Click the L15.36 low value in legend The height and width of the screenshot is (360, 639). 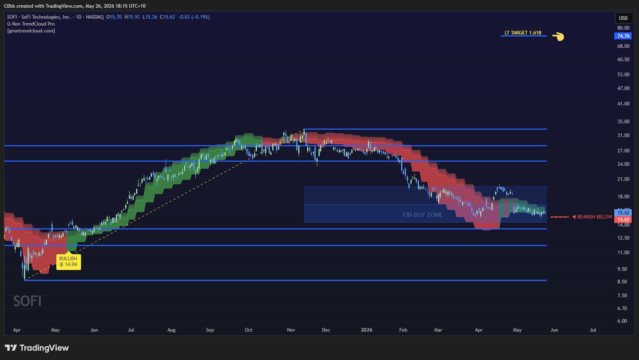(150, 17)
